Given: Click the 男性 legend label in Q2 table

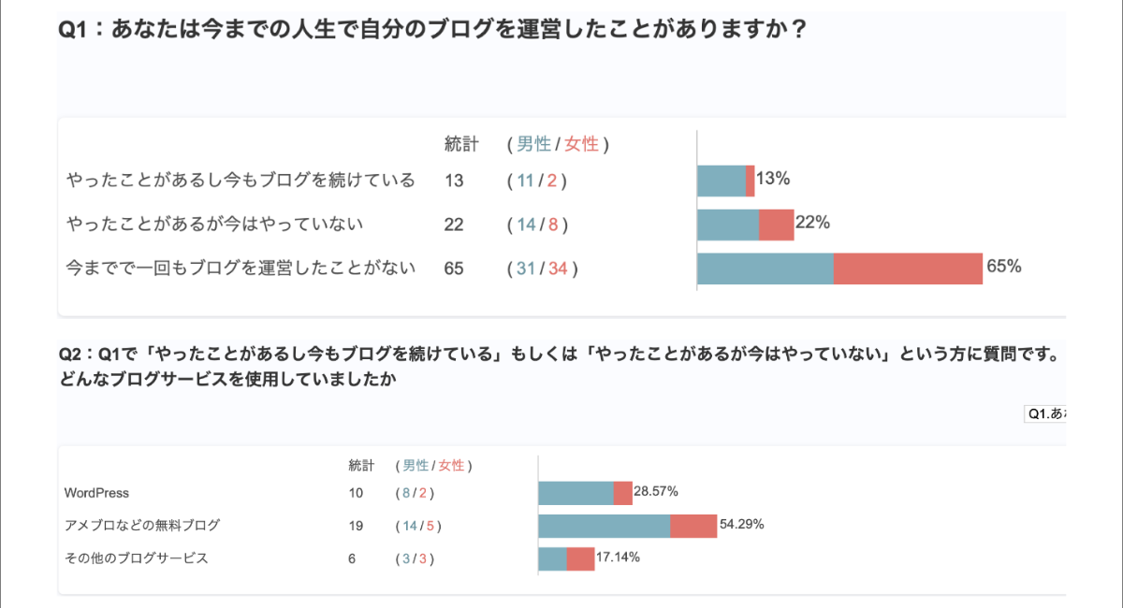Looking at the screenshot, I should pyautogui.click(x=416, y=465).
